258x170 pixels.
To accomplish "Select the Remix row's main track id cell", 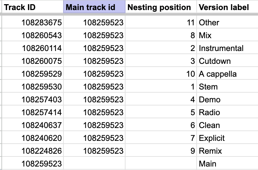I will coord(94,151).
